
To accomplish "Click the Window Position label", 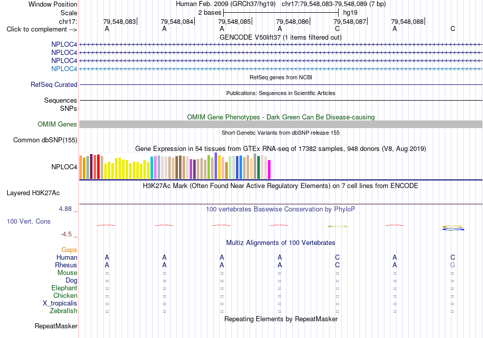I will click(x=53, y=4).
